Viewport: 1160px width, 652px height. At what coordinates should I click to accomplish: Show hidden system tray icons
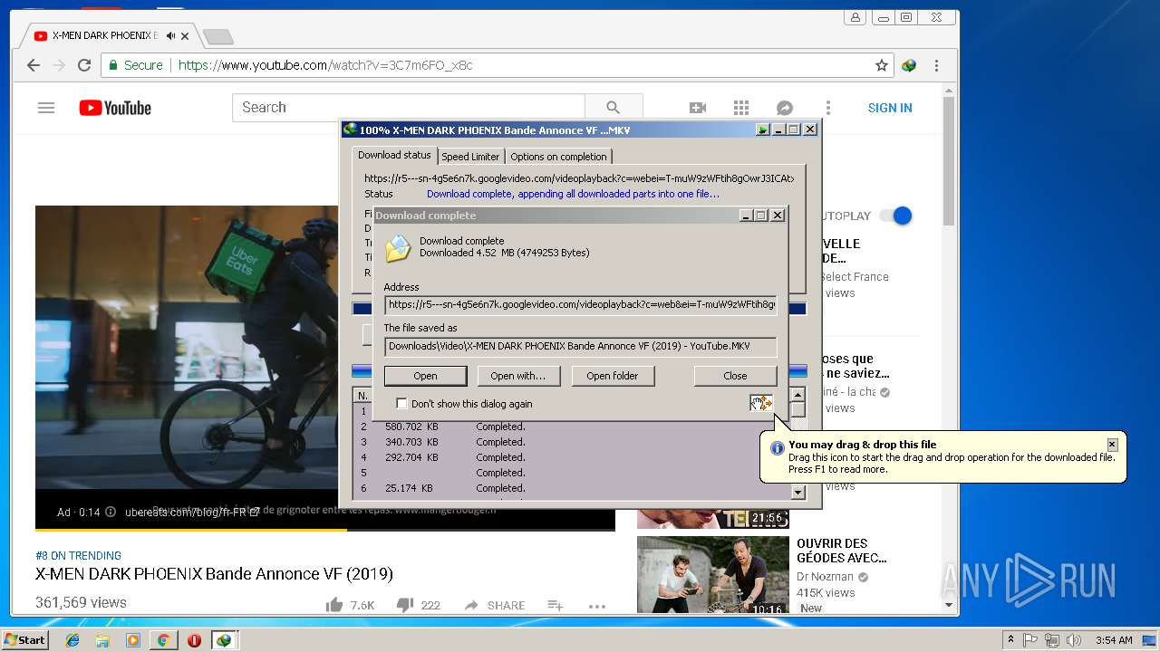pos(1010,640)
